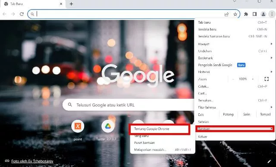Open the Foto oleh Ev Tchebotarev link
This screenshot has height=167, width=276.
(x=32, y=161)
